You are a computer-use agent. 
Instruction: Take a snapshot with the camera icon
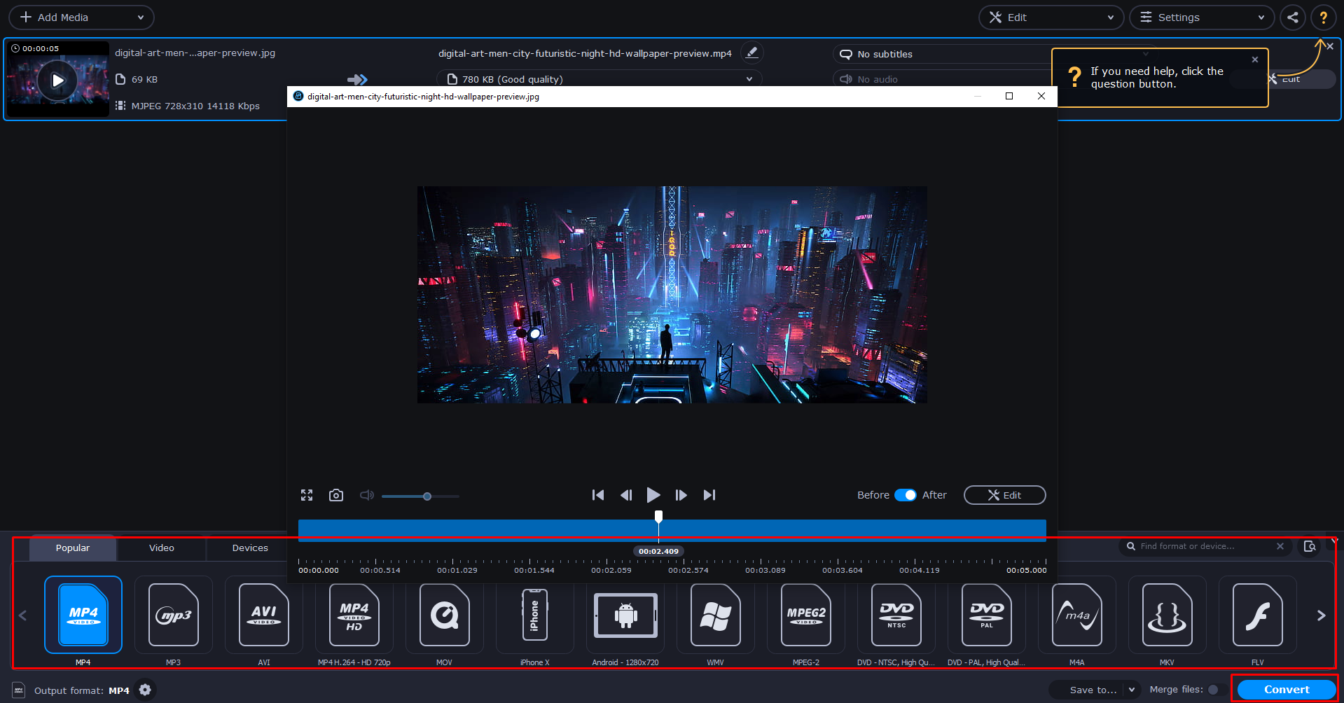point(336,495)
